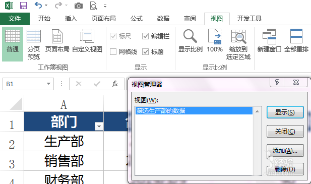Expand the Name Box dropdown arrow
Image resolution: width=311 pixels, height=184 pixels.
48,84
